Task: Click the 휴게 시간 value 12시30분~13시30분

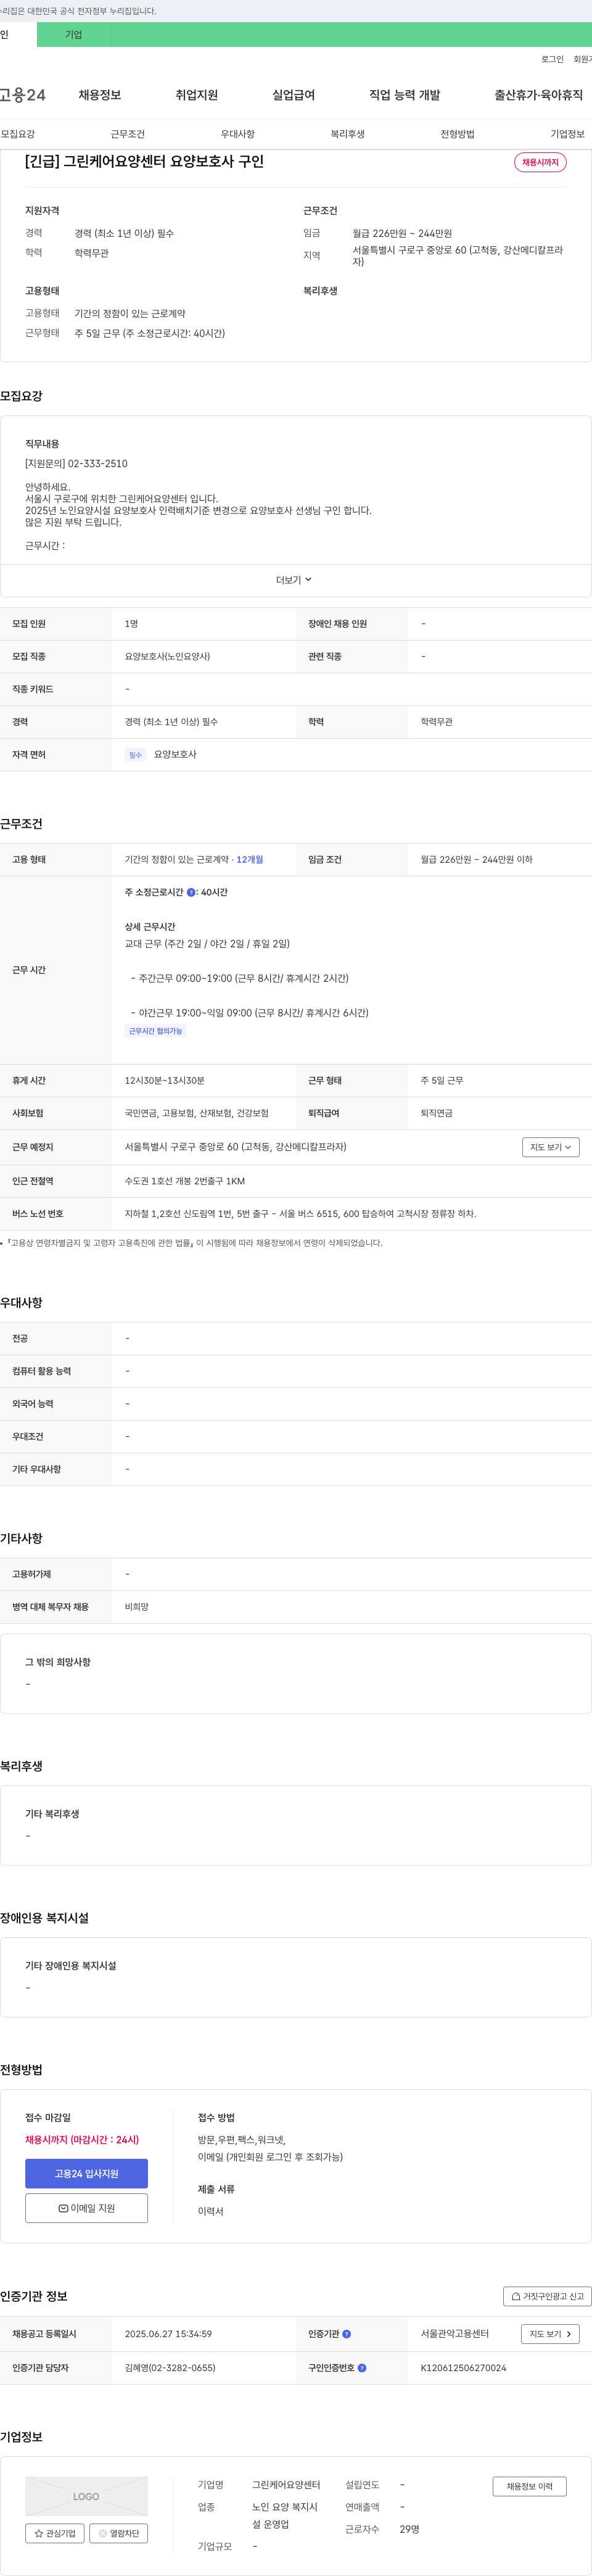Action: (165, 1080)
